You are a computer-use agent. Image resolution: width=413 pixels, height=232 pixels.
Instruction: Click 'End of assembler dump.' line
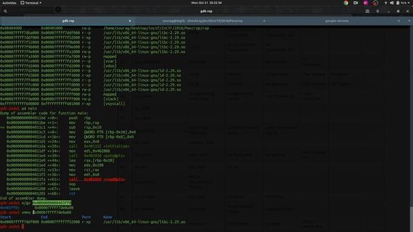24,198
